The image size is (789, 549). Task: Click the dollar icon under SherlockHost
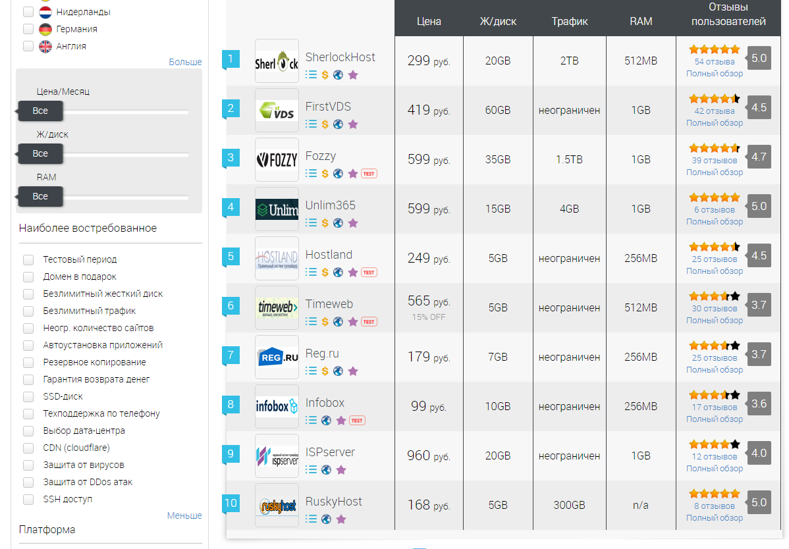pyautogui.click(x=325, y=75)
